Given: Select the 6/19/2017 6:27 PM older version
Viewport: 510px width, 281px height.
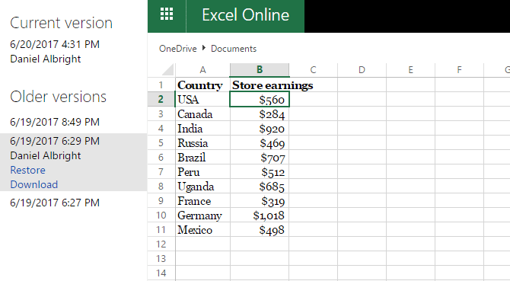Looking at the screenshot, I should coord(55,203).
